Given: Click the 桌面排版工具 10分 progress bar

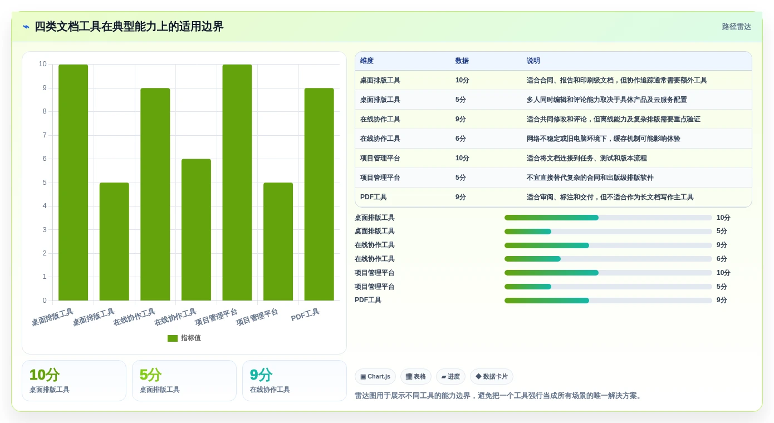Looking at the screenshot, I should (608, 218).
